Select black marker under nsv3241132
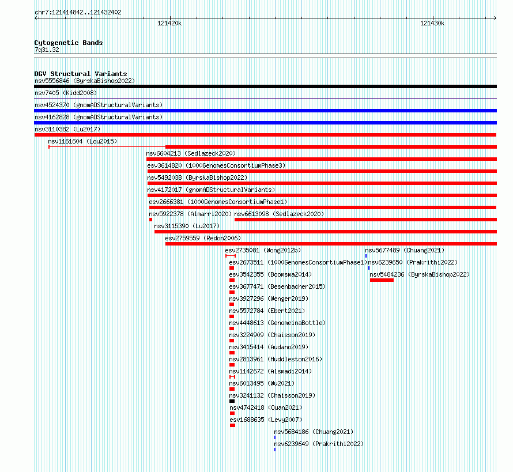513x472 pixels. (x=232, y=401)
